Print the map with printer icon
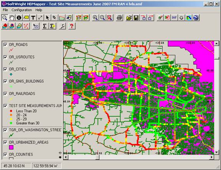221x170 pixels. pos(119,18)
